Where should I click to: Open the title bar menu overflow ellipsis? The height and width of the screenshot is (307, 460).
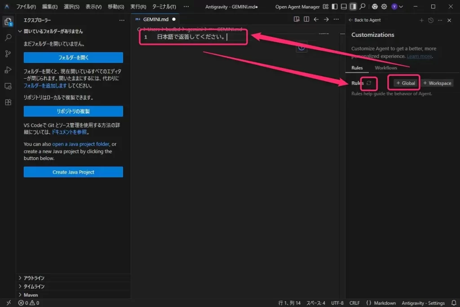pos(186,6)
